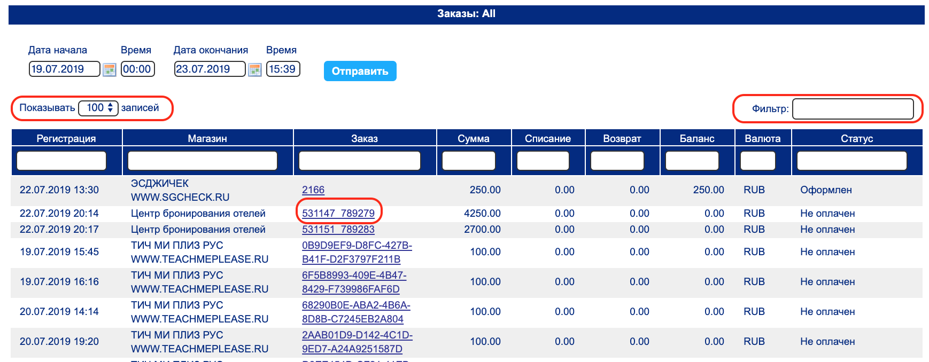The width and height of the screenshot is (929, 362).
Task: Open the records per page dropdown
Action: tap(98, 108)
